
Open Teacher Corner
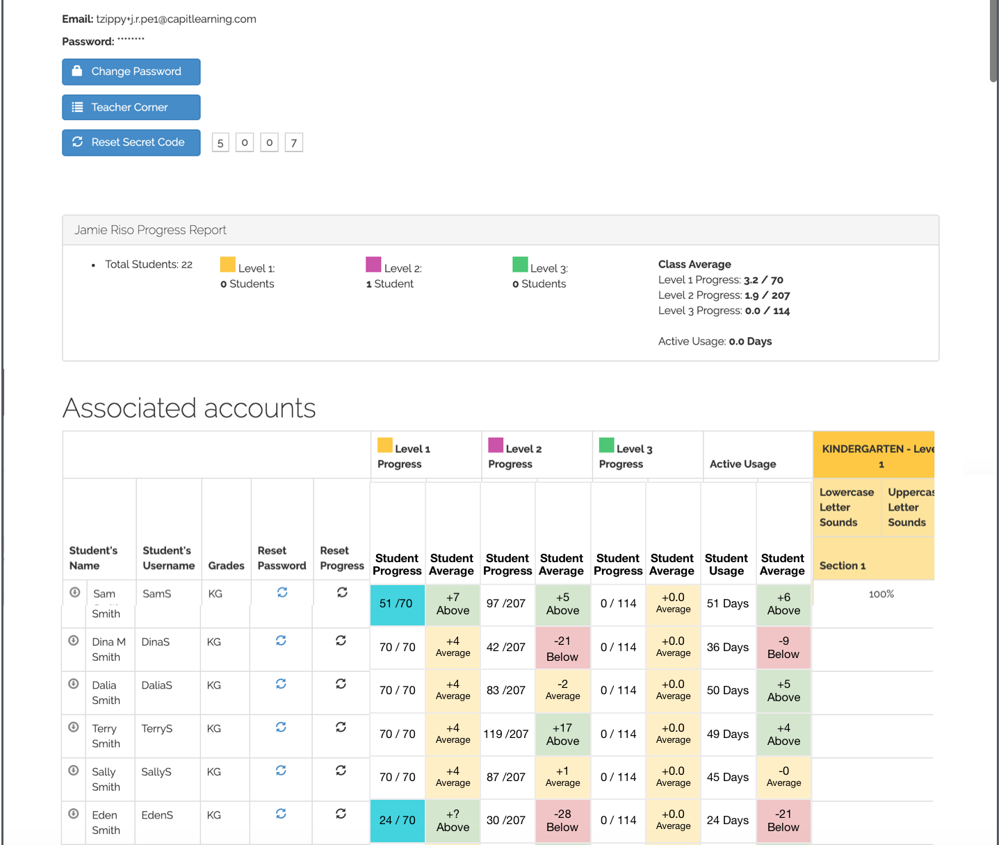pyautogui.click(x=131, y=107)
